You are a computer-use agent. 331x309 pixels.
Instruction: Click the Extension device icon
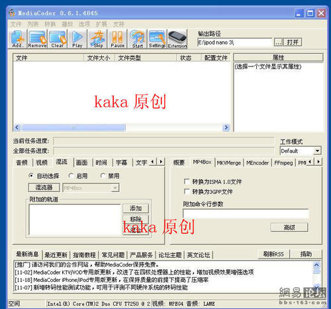[177, 39]
